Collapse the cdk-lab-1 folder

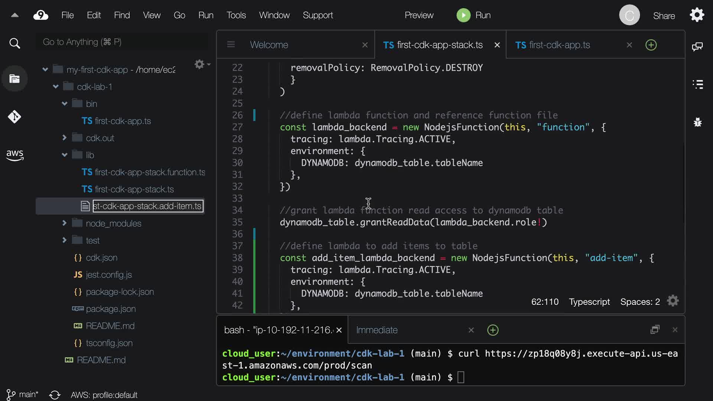56,87
